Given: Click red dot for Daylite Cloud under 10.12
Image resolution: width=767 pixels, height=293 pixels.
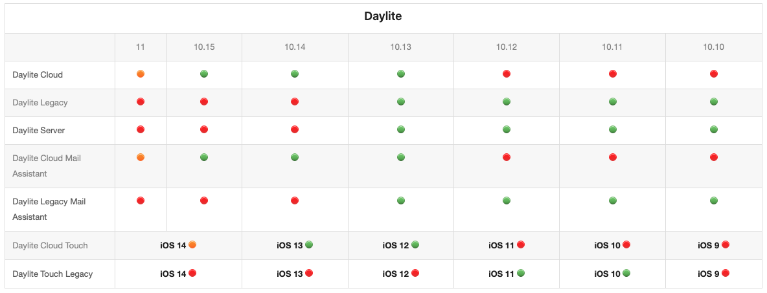Looking at the screenshot, I should pyautogui.click(x=507, y=74).
